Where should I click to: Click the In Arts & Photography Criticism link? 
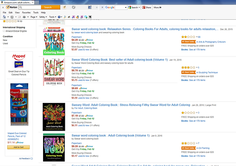(x=211, y=42)
